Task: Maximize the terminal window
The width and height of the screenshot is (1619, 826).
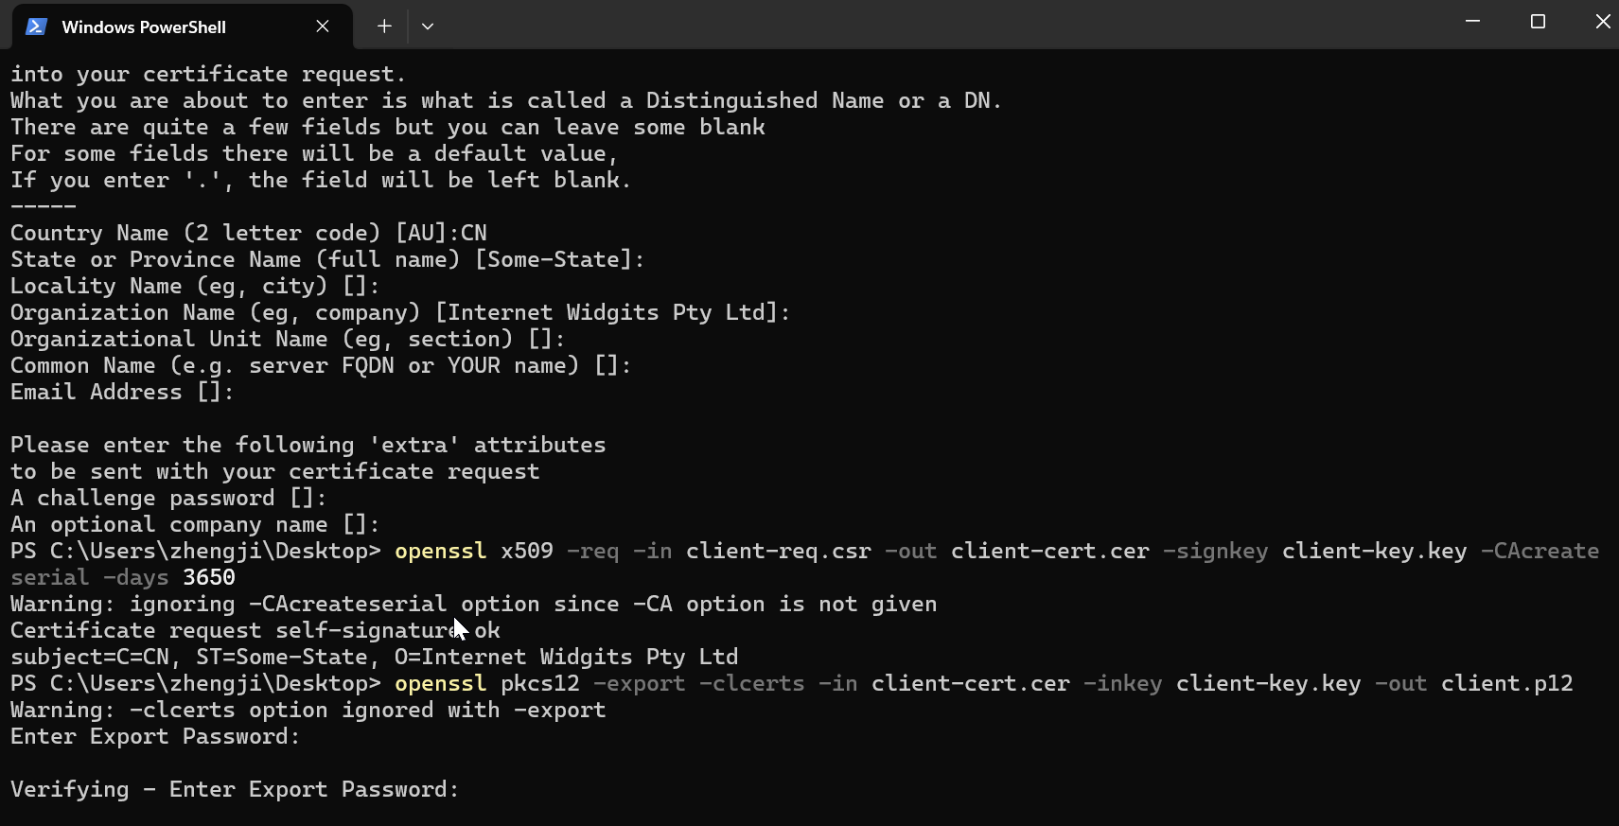Action: point(1538,21)
